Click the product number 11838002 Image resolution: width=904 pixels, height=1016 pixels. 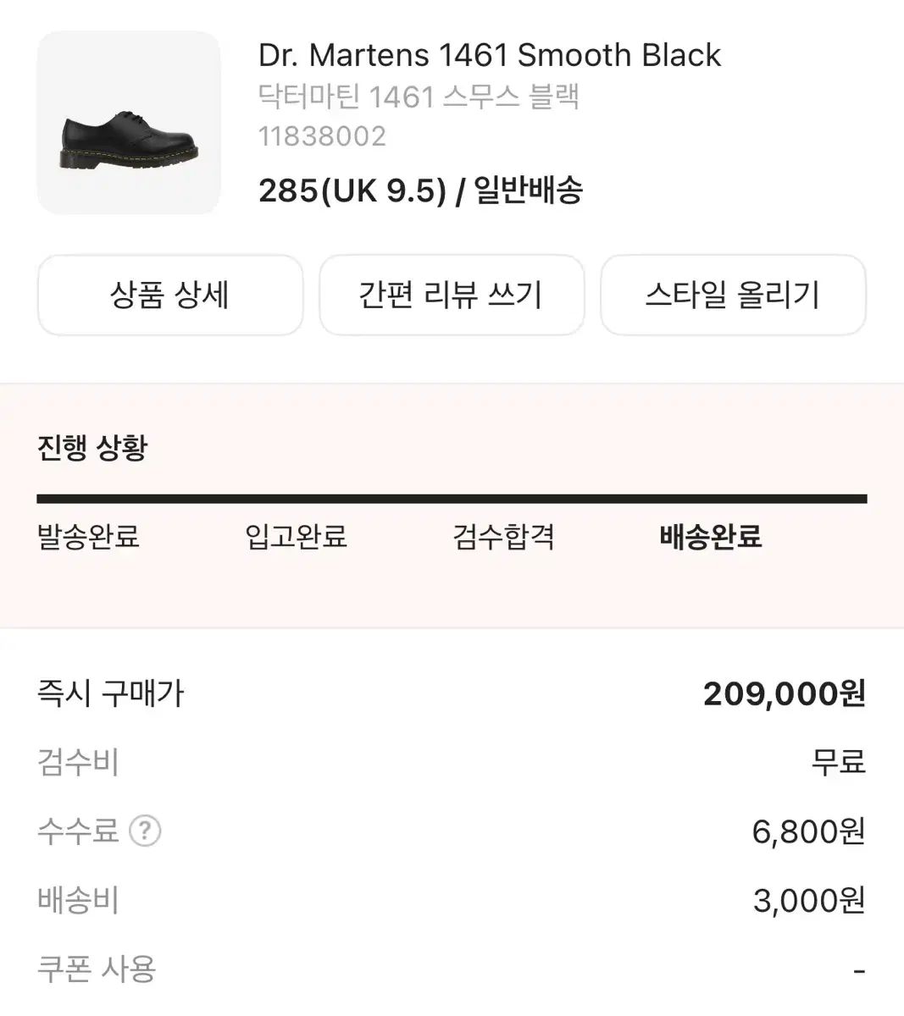(322, 136)
